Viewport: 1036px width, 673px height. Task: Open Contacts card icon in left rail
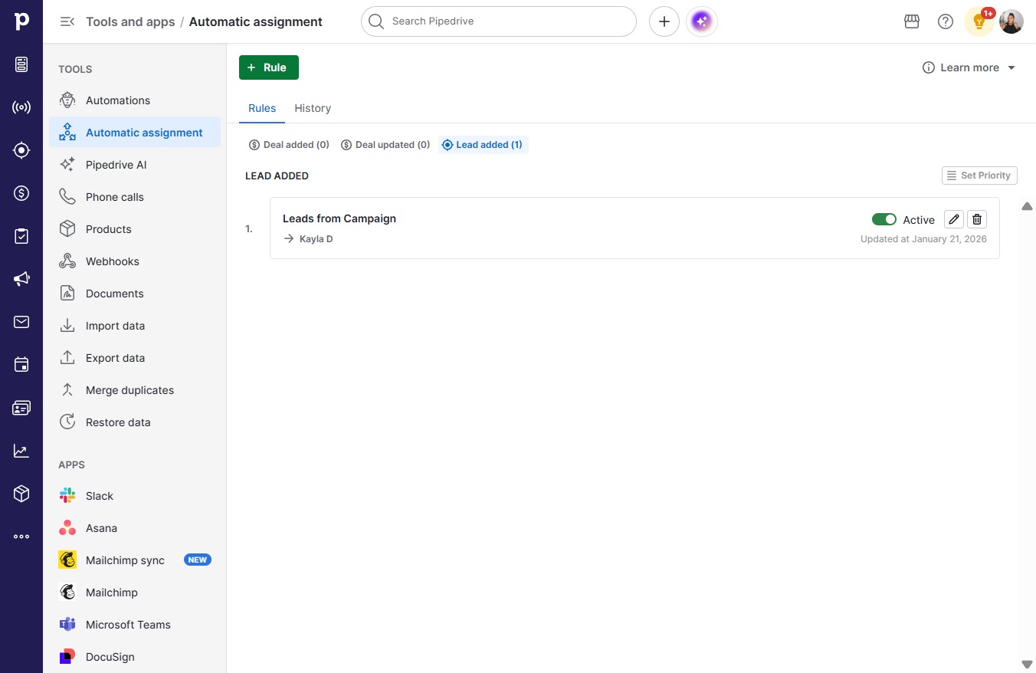(x=21, y=408)
